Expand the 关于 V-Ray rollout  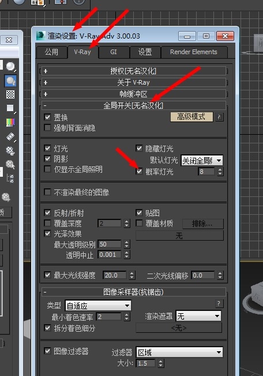pyautogui.click(x=134, y=82)
